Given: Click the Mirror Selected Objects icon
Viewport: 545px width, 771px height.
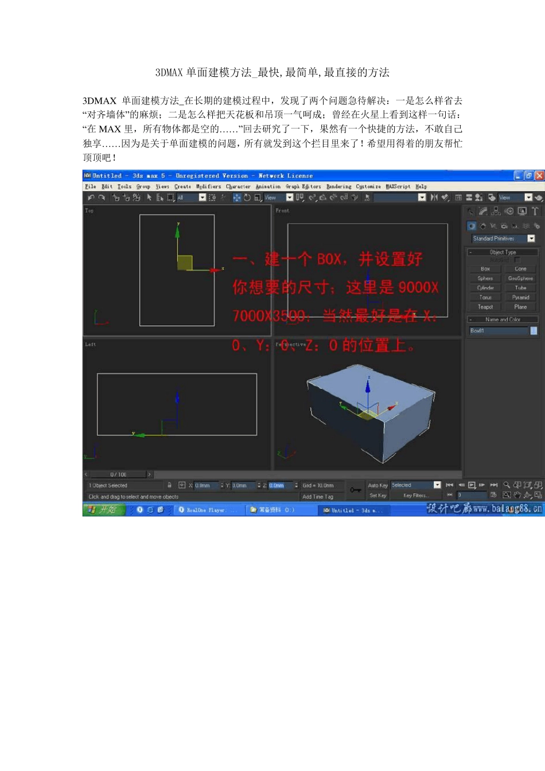Looking at the screenshot, I should pyautogui.click(x=434, y=197).
